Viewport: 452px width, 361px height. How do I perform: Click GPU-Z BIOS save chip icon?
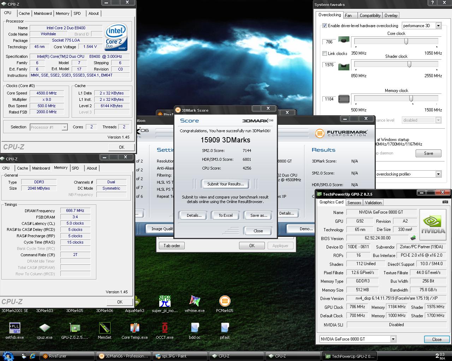[413, 238]
